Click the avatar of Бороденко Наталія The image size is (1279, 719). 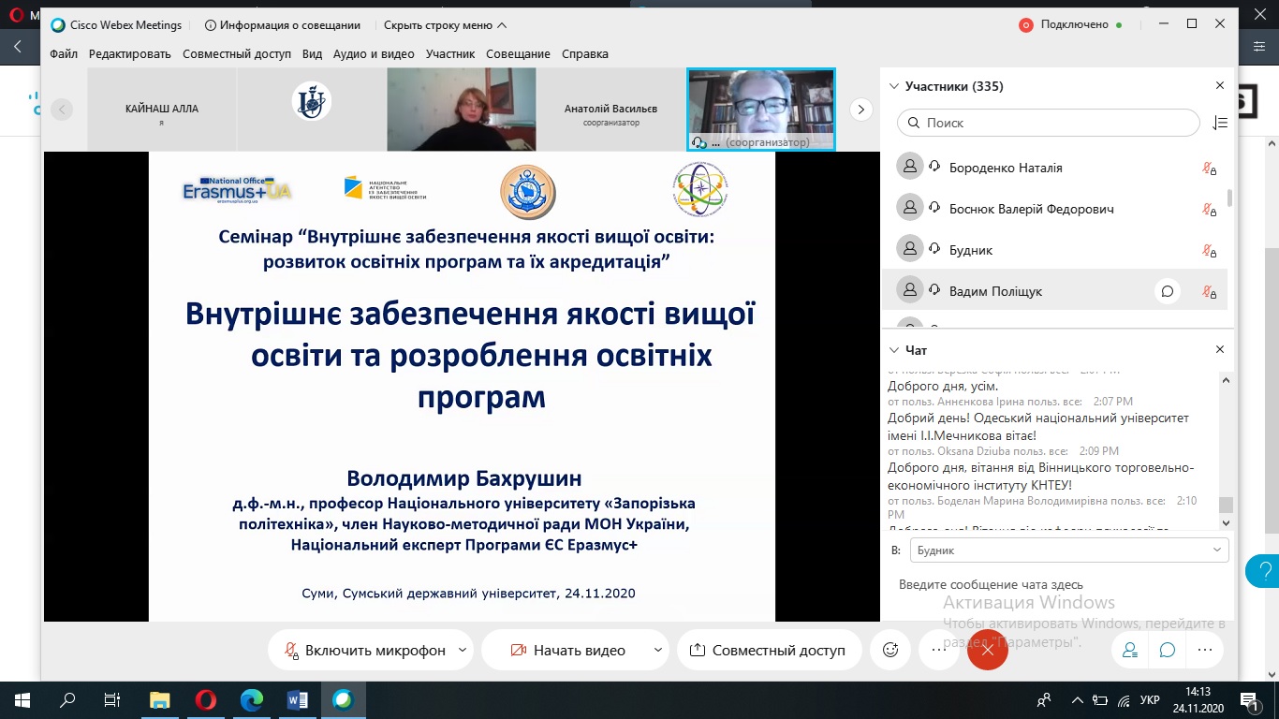[x=909, y=168]
